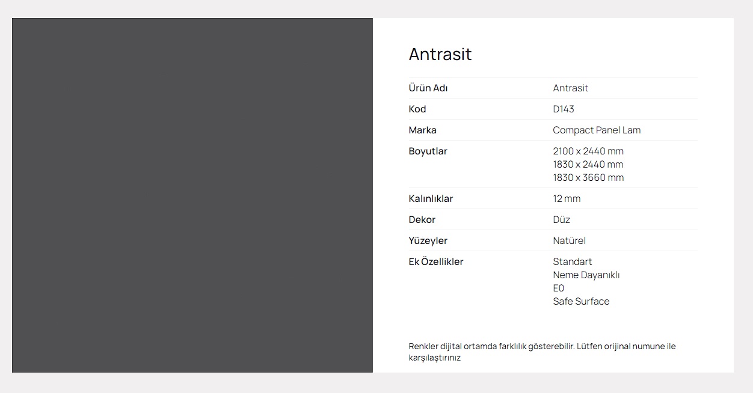
Task: Select the 1830 x 2440 mm dimension
Action: tap(588, 164)
